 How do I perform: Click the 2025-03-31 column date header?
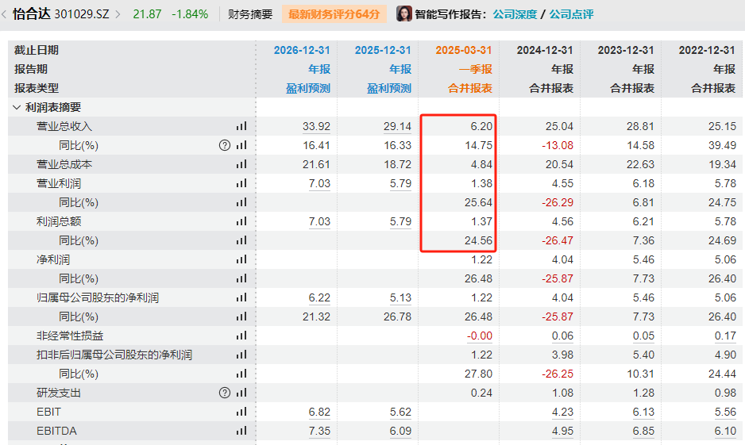(464, 50)
